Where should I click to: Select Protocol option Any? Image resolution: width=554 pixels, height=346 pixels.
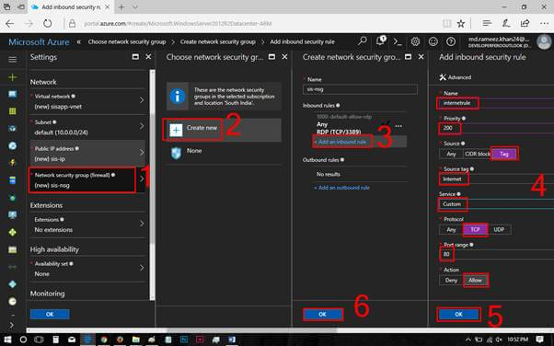coord(451,229)
